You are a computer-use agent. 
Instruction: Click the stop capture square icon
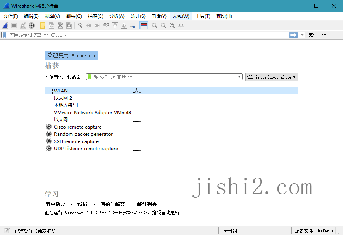(14, 25)
